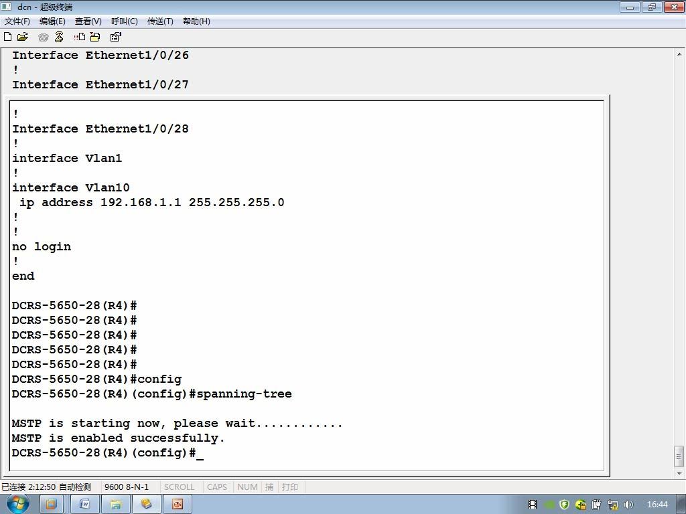The image size is (686, 514).
Task: Click the HyperTerminal taskbar button
Action: (x=146, y=505)
